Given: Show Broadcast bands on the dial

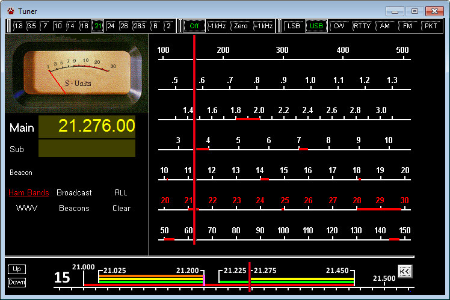Looking at the screenshot, I should point(74,193).
